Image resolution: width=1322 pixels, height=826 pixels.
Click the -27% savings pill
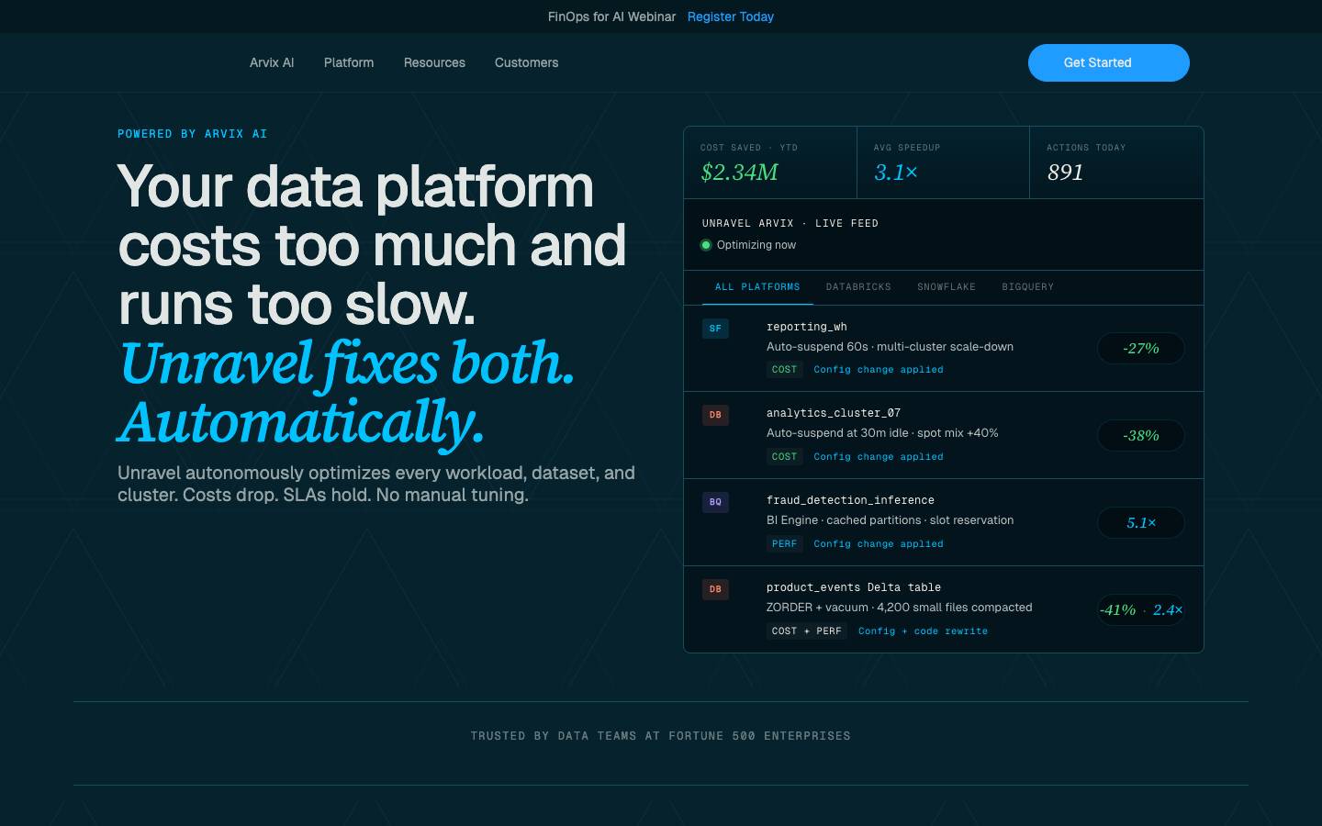1141,349
